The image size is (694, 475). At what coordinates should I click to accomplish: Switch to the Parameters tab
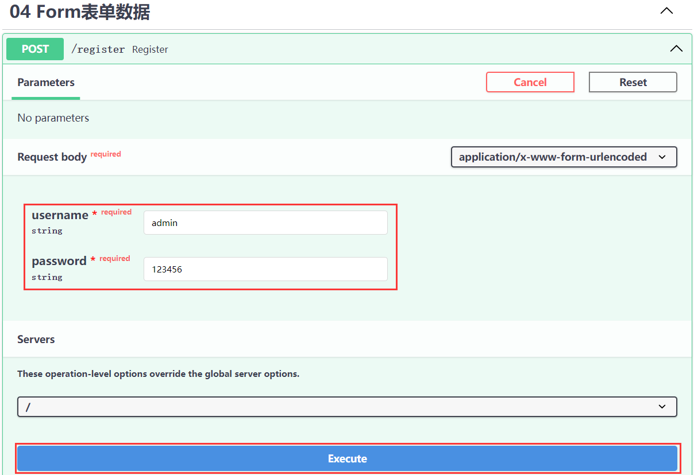pos(46,82)
